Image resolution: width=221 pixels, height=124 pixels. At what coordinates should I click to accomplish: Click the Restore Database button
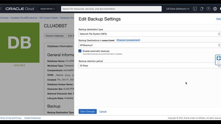click(x=55, y=36)
